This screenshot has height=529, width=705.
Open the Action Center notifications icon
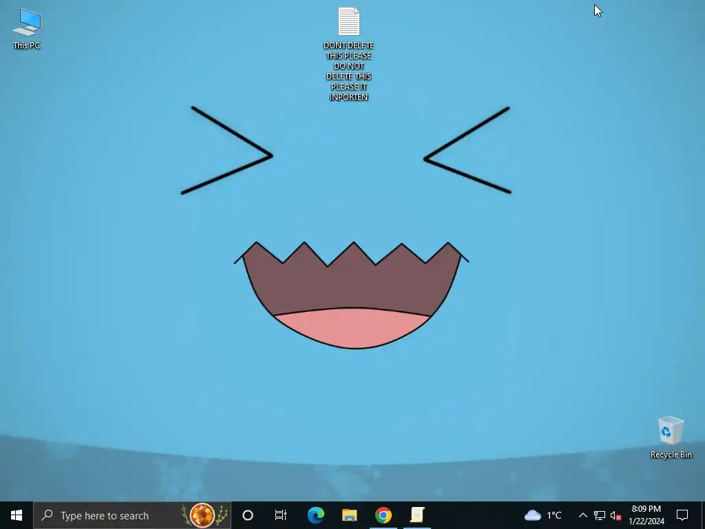point(682,515)
